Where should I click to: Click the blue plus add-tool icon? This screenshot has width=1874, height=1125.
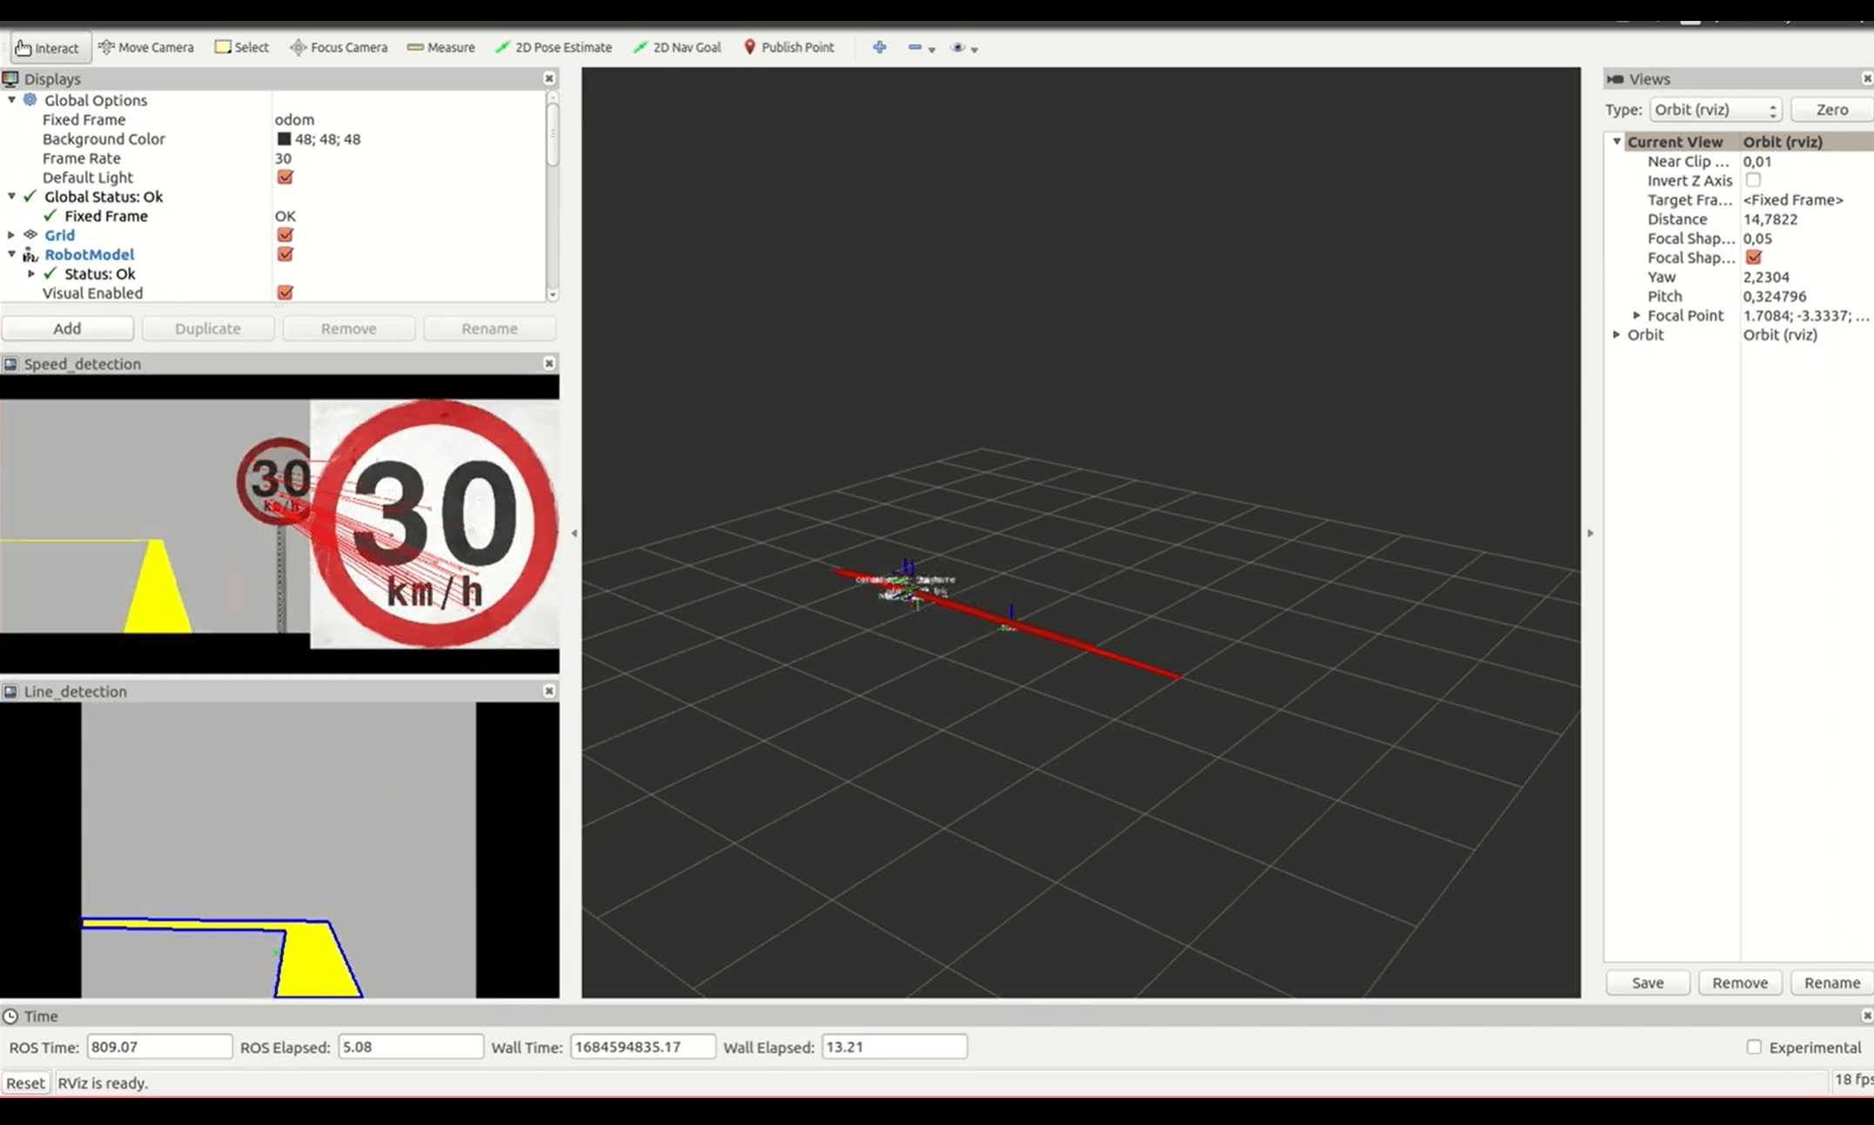(879, 47)
